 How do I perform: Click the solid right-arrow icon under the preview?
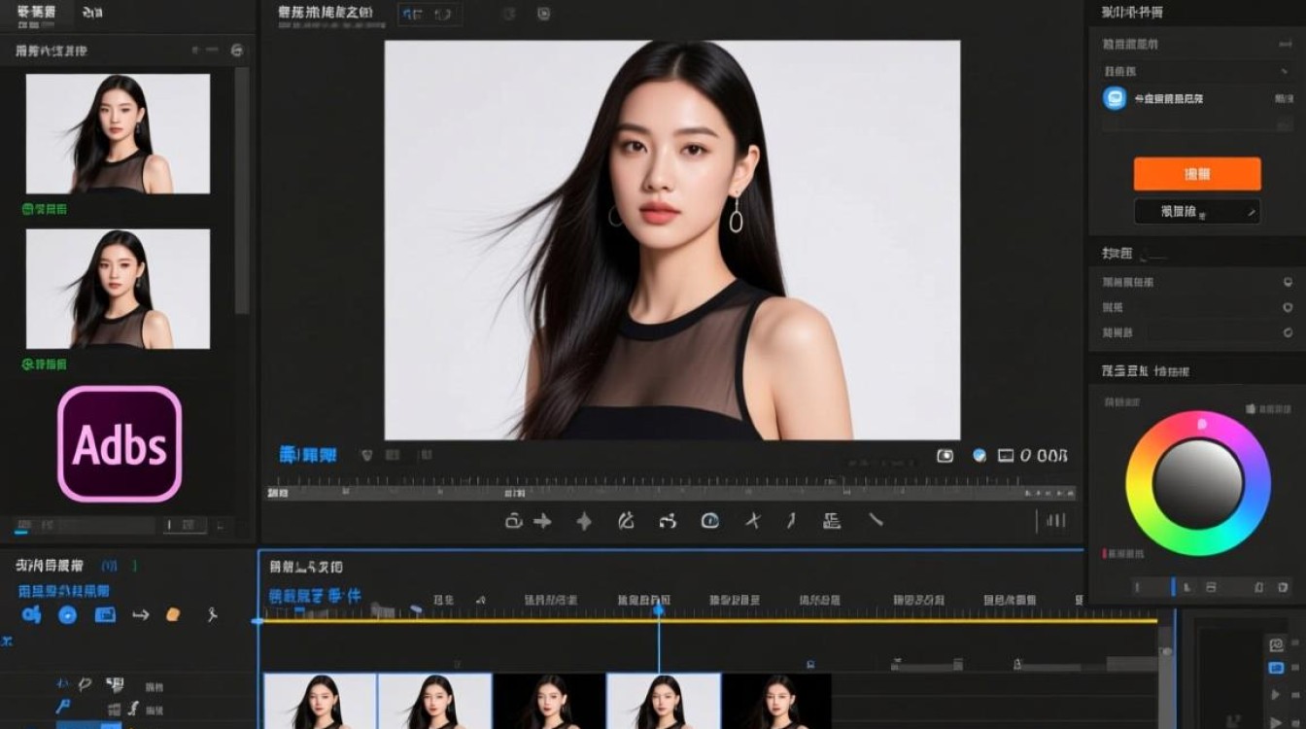543,521
